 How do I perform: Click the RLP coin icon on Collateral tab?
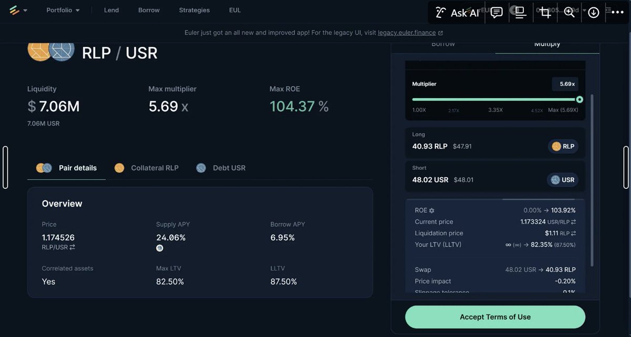[119, 168]
